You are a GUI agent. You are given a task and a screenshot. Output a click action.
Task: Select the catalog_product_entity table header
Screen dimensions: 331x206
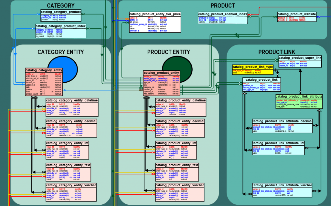pos(161,73)
